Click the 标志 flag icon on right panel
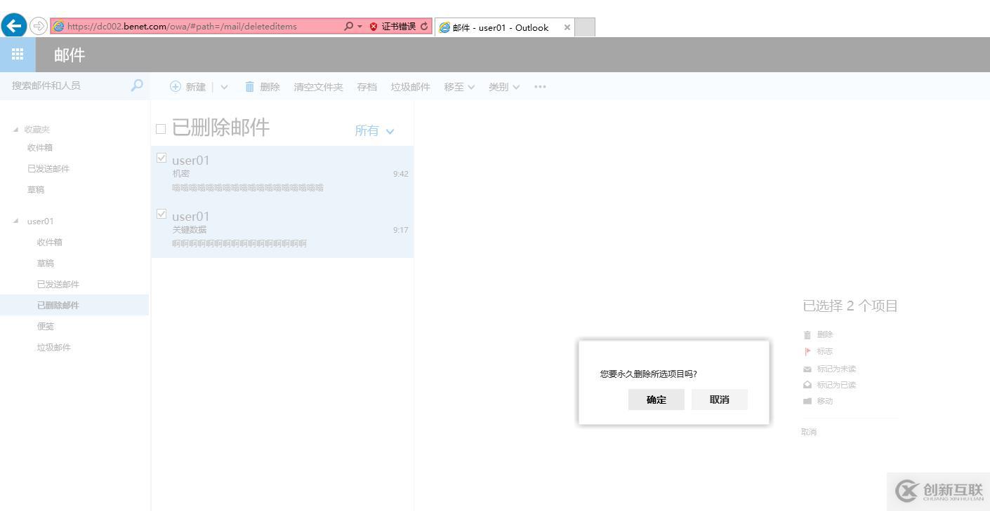Screen dimensions: 990x511 click(807, 351)
